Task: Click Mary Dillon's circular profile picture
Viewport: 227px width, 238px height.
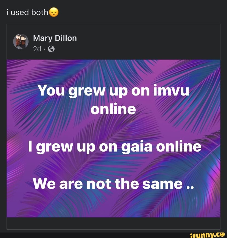Action: pos(21,41)
